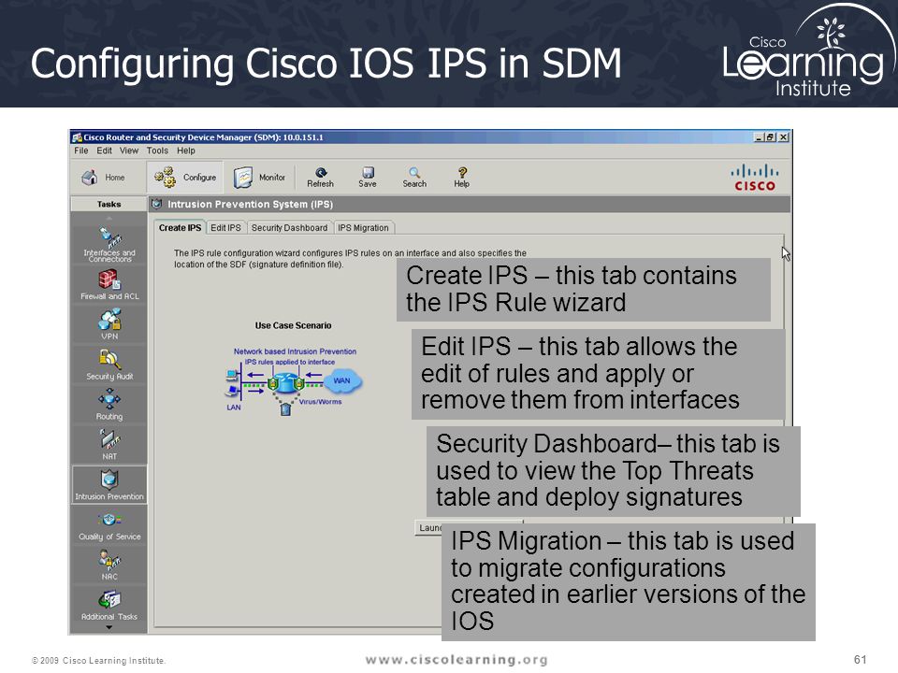The image size is (898, 673).
Task: Open the Tools menu
Action: tap(157, 150)
